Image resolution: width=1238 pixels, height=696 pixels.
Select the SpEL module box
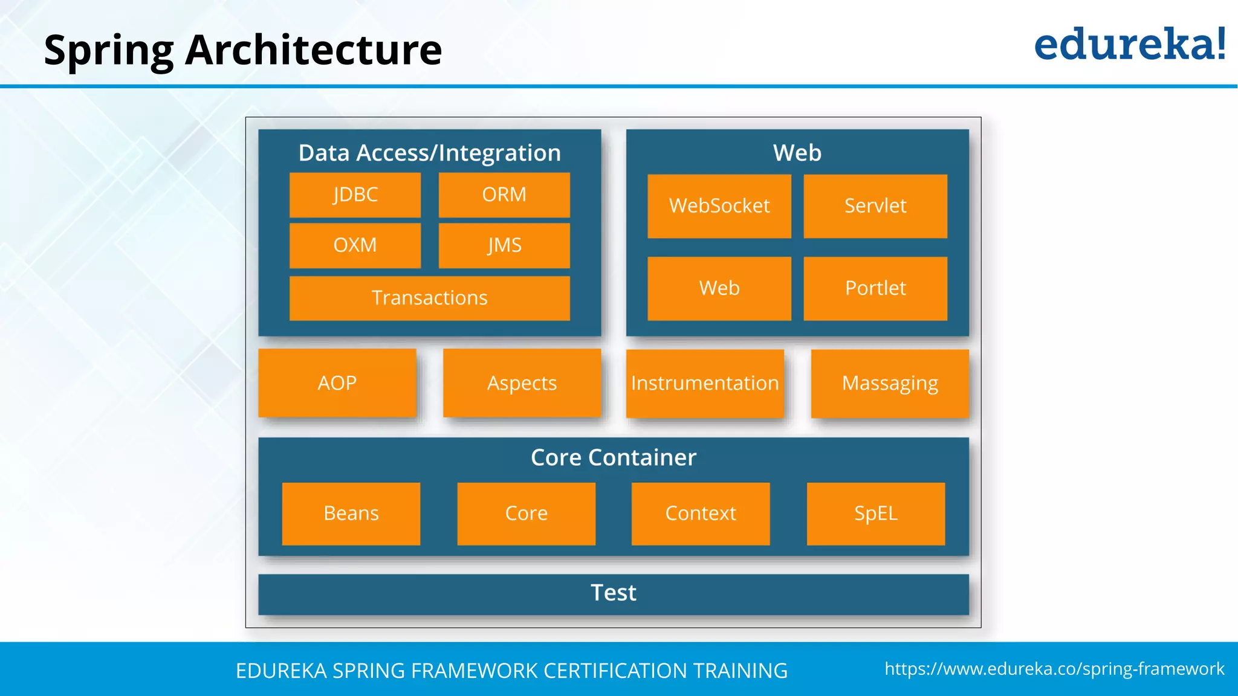pyautogui.click(x=875, y=514)
